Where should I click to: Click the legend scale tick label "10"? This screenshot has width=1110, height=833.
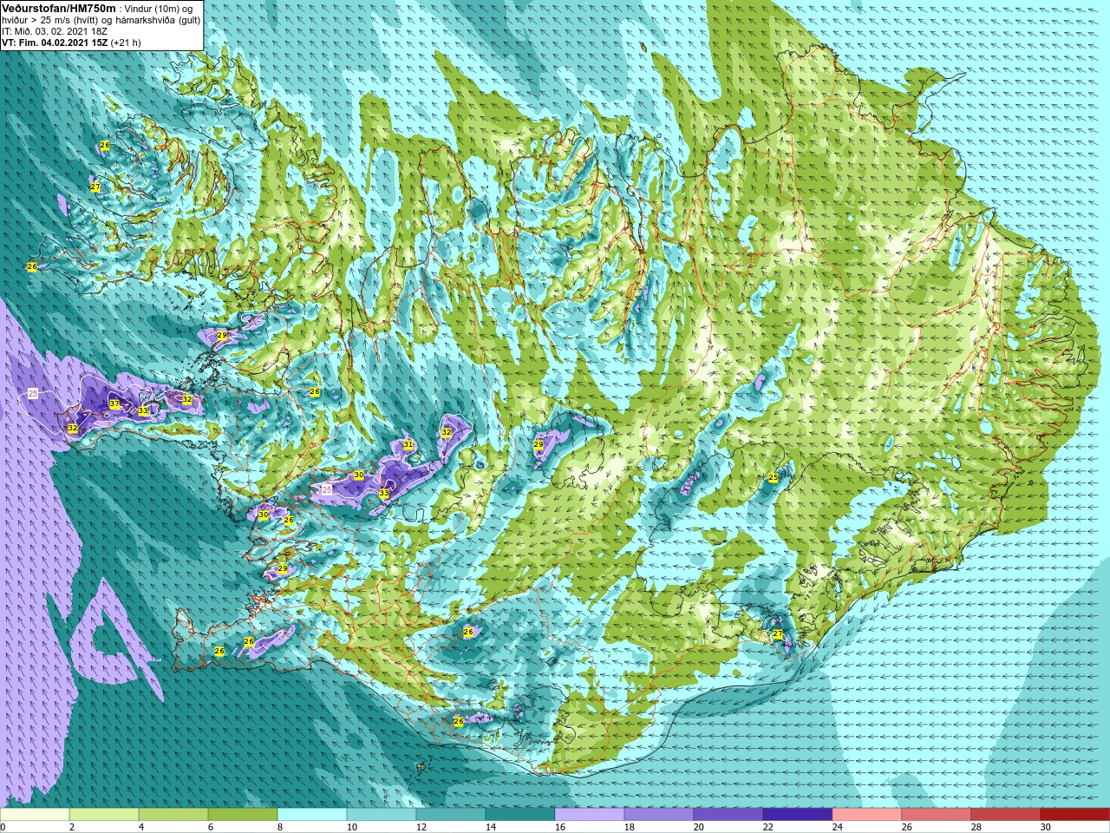pyautogui.click(x=352, y=827)
